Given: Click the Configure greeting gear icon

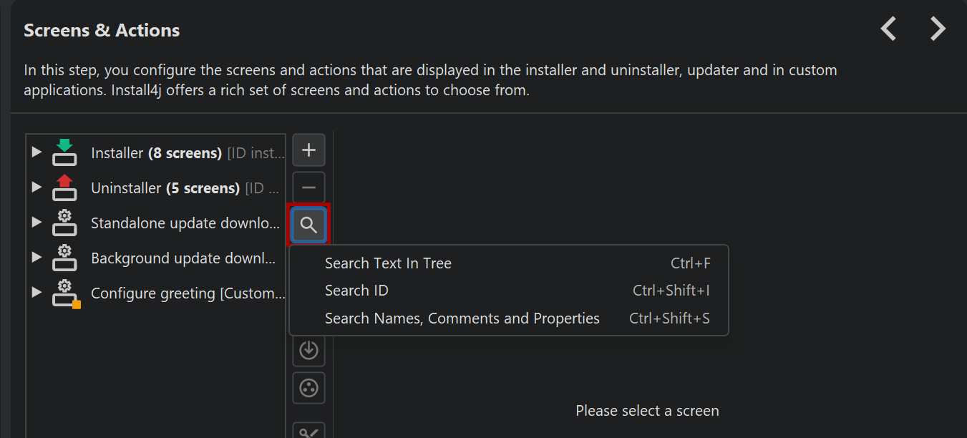Looking at the screenshot, I should 66,293.
